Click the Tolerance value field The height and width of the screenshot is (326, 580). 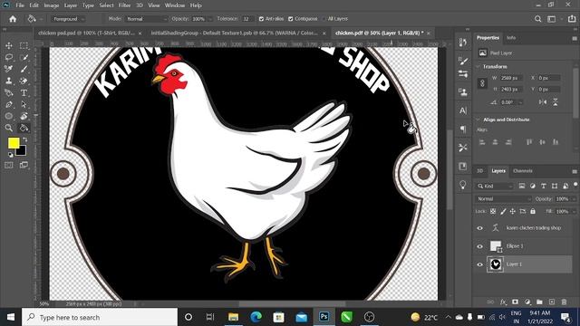click(247, 19)
